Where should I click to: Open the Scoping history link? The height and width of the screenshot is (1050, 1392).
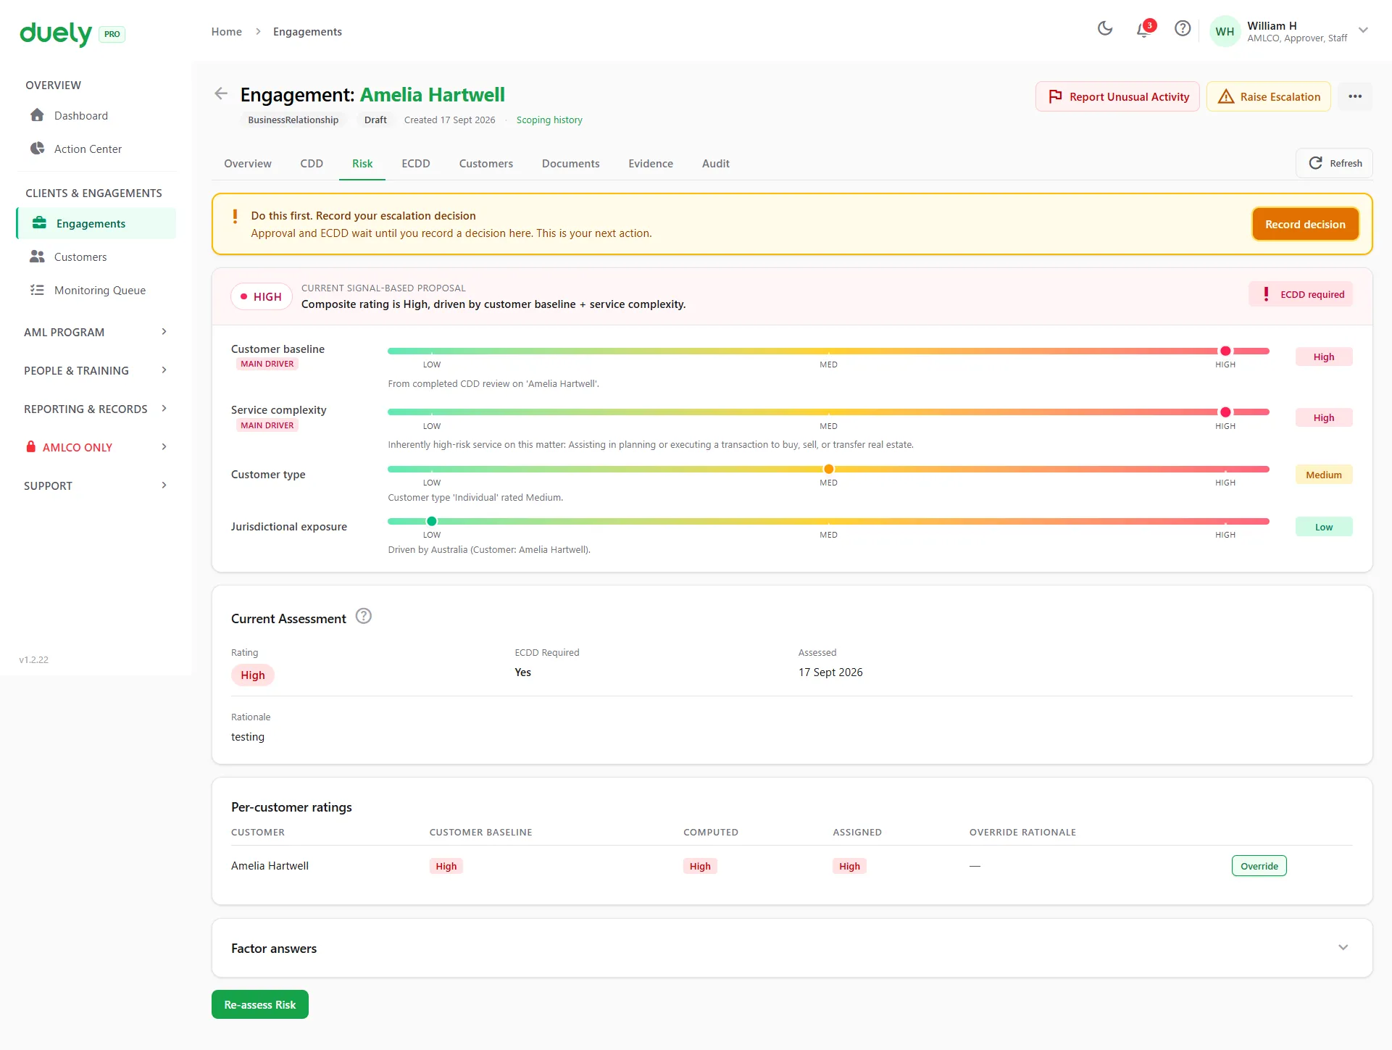click(549, 120)
